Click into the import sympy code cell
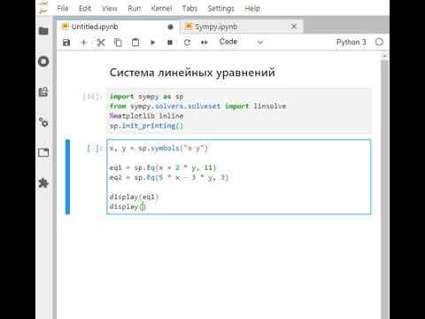The image size is (425, 319). [x=238, y=111]
